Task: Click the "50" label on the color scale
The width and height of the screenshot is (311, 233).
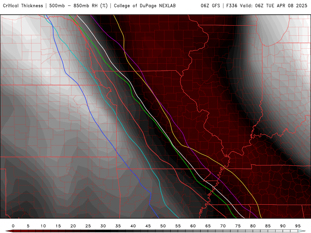Action: point(163,226)
